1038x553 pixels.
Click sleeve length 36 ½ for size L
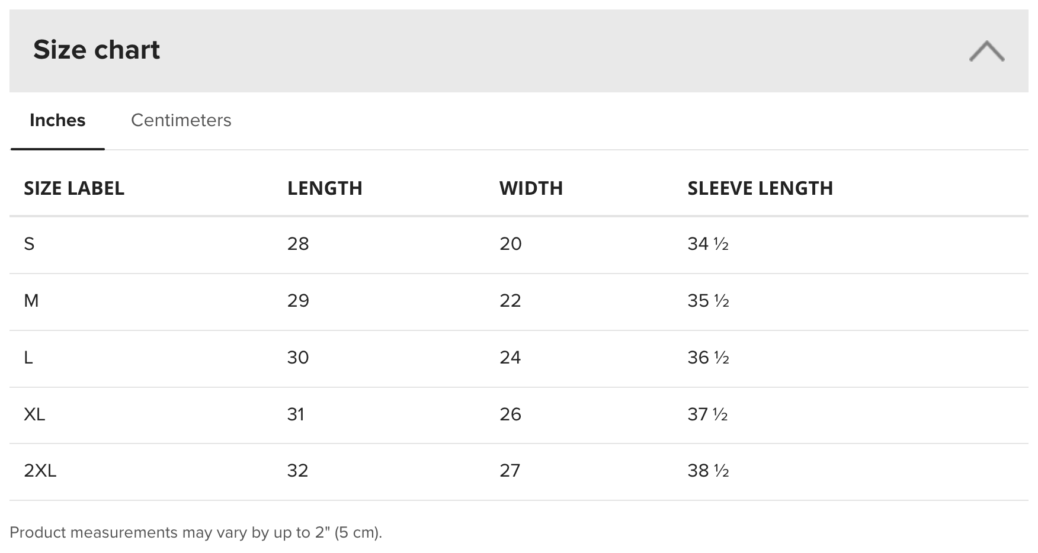(x=708, y=358)
